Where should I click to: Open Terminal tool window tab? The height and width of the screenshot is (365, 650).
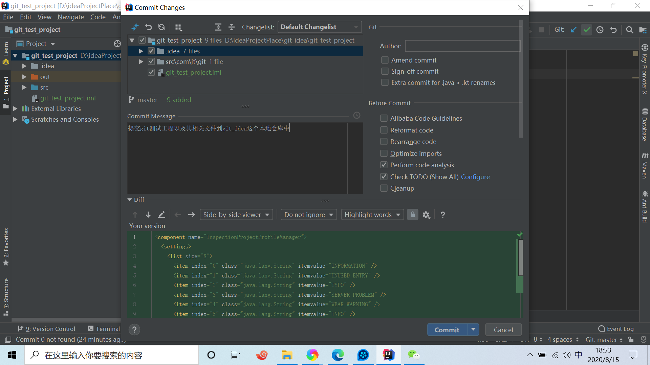[104, 328]
